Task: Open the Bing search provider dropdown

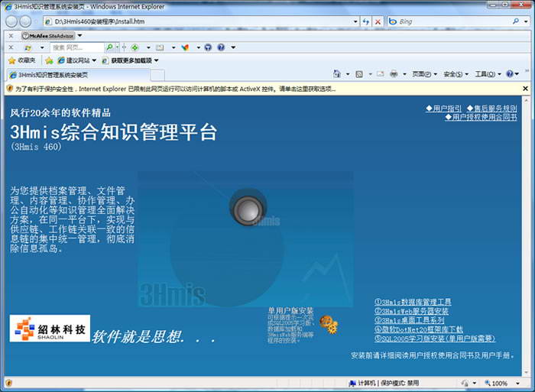Action: pos(526,21)
